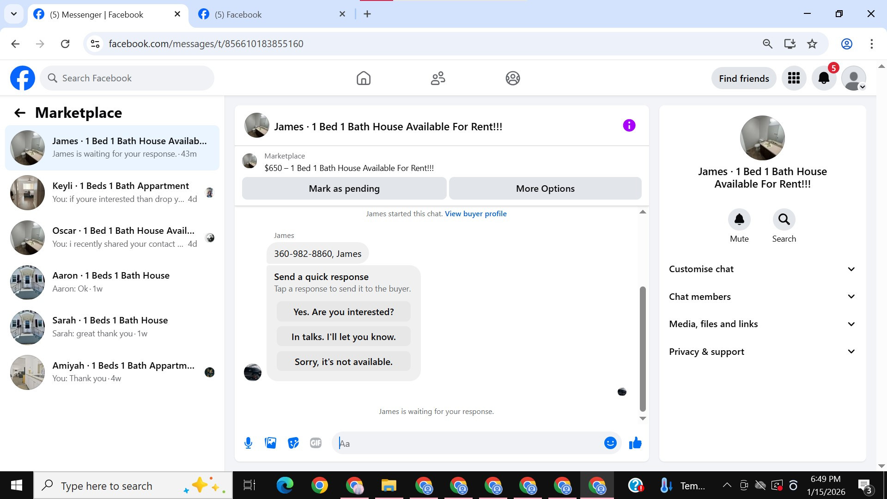Send a thumbs-up like
887x499 pixels.
635,443
